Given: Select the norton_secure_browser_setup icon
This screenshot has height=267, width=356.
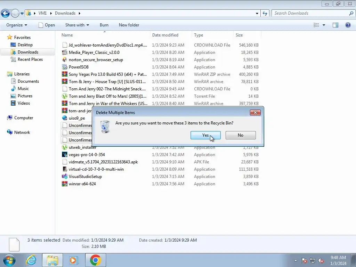Looking at the screenshot, I should tap(65, 60).
